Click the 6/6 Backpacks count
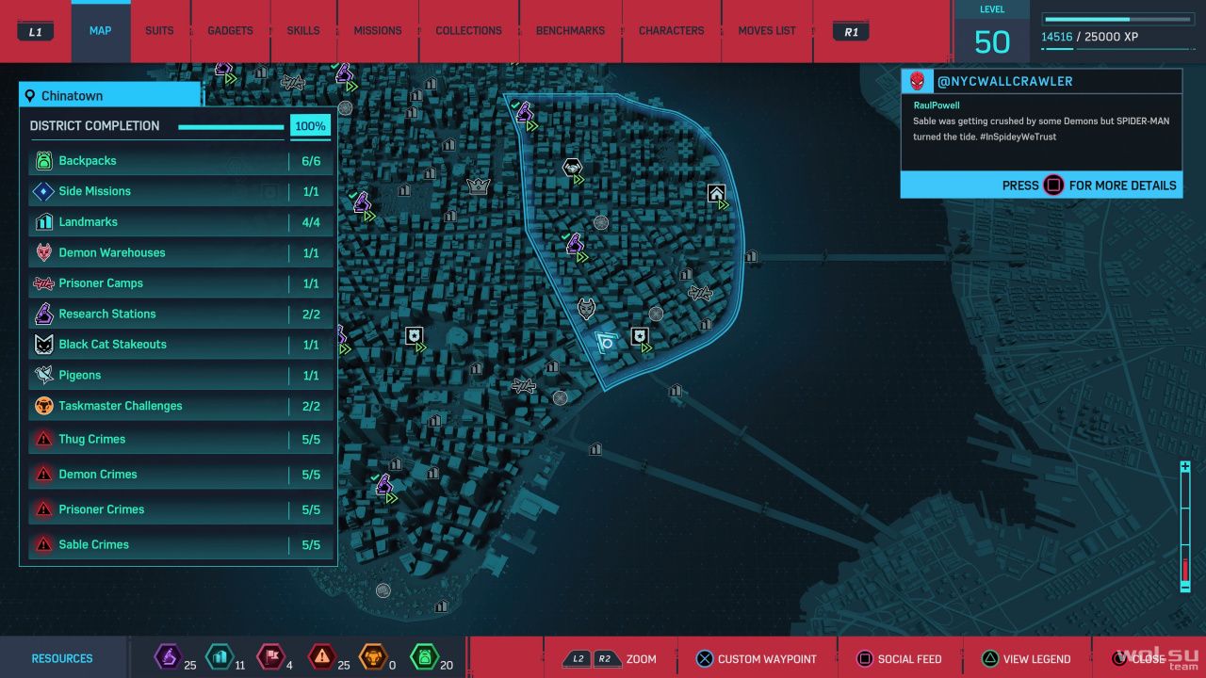1206x678 pixels. 311,161
